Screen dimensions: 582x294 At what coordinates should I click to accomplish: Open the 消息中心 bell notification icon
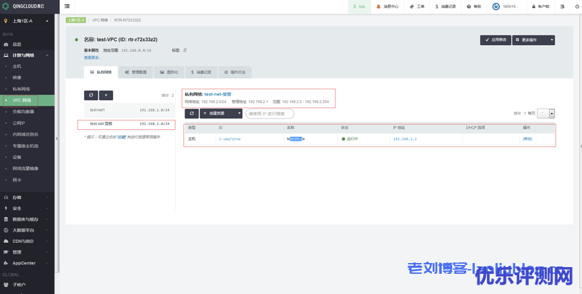pos(378,6)
